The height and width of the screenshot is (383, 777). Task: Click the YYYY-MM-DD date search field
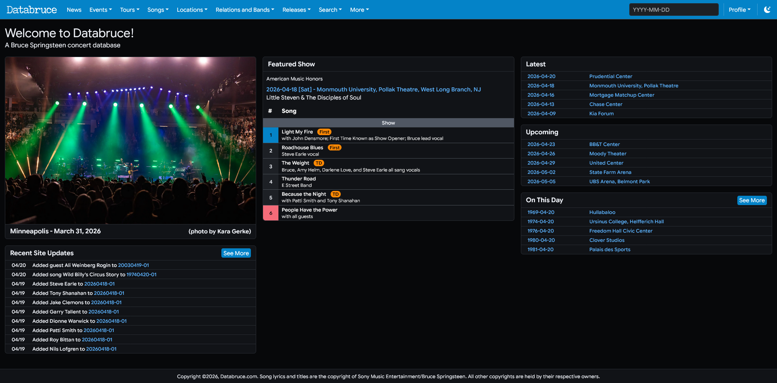tap(673, 10)
